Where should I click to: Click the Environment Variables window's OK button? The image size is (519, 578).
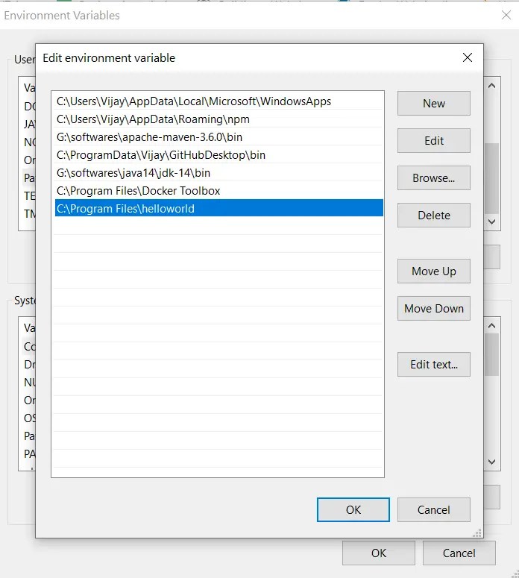(379, 553)
